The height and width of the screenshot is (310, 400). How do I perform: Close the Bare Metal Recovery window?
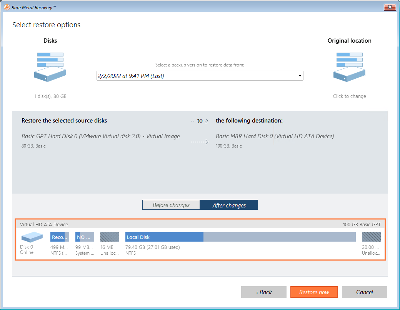(390, 7)
